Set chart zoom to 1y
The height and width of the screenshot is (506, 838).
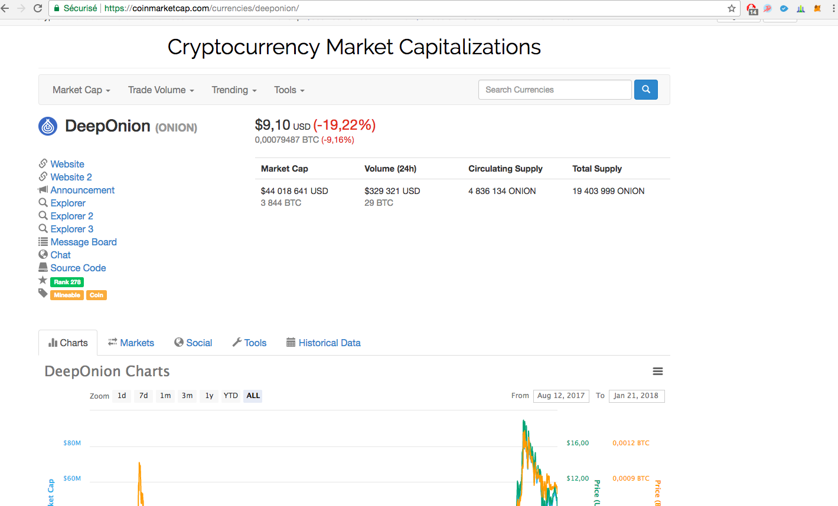tap(209, 396)
